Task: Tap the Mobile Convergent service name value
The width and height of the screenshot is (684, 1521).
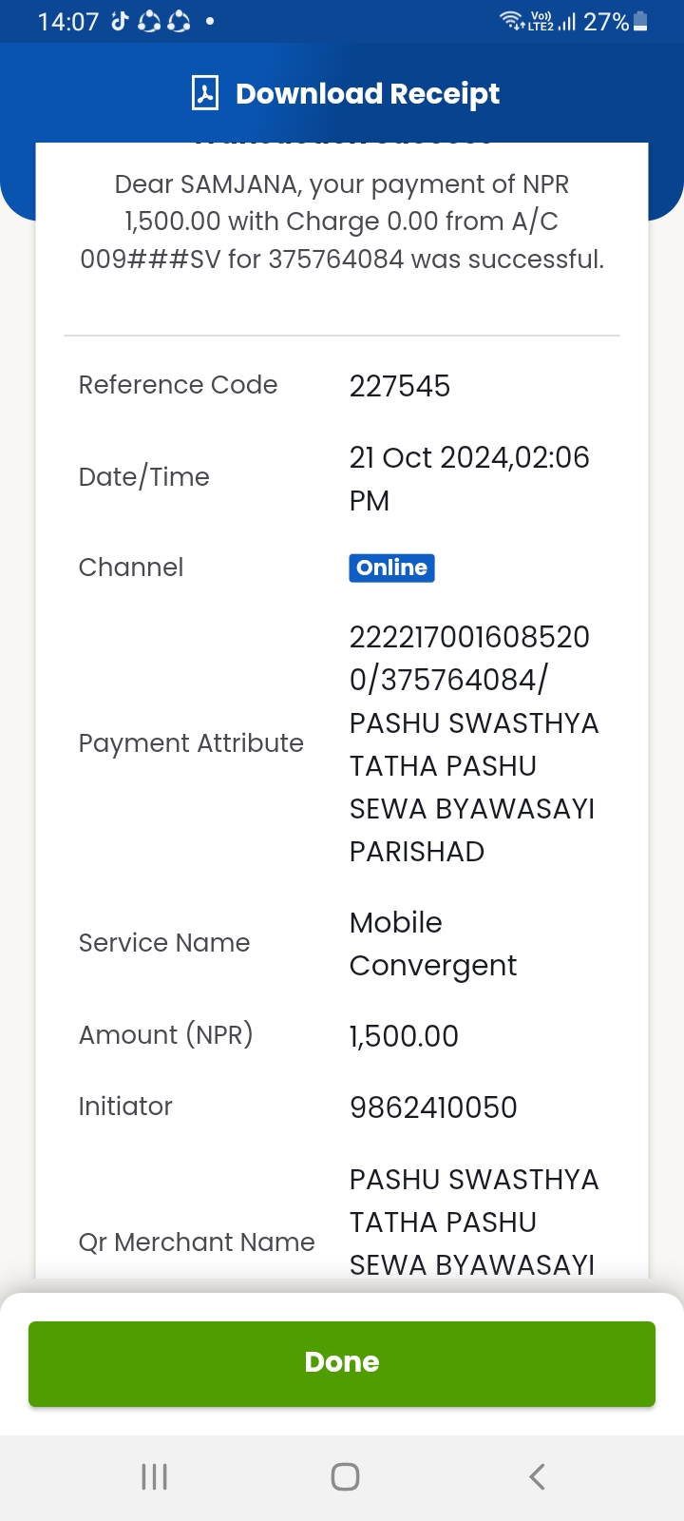Action: pyautogui.click(x=433, y=944)
